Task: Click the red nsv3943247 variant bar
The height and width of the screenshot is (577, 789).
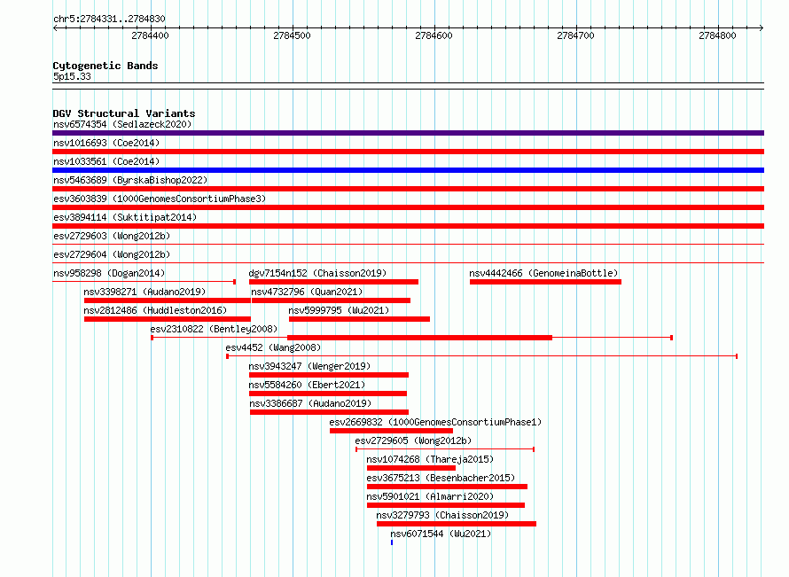Action: [x=329, y=375]
